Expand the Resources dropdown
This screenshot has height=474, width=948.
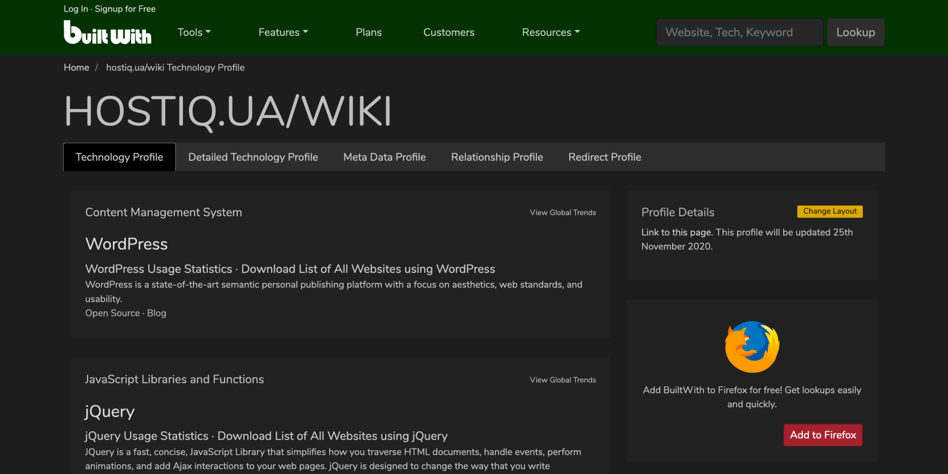point(550,32)
